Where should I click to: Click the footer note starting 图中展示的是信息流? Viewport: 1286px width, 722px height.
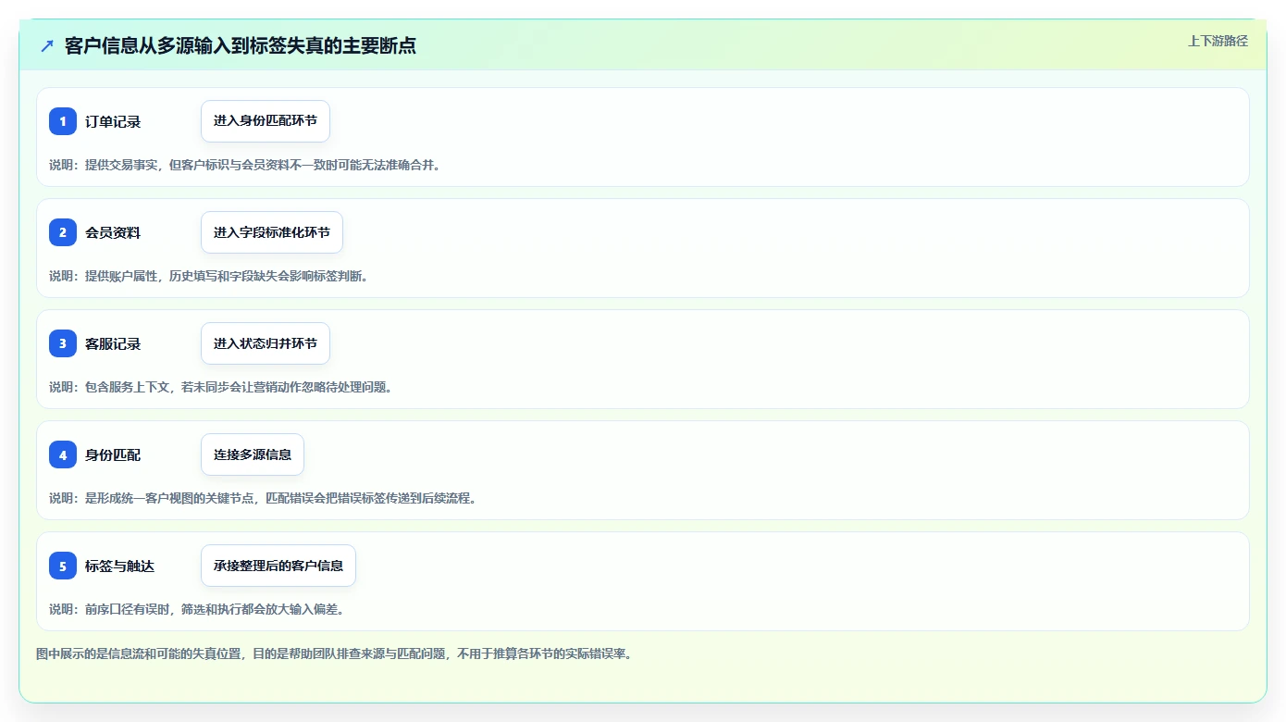334,654
